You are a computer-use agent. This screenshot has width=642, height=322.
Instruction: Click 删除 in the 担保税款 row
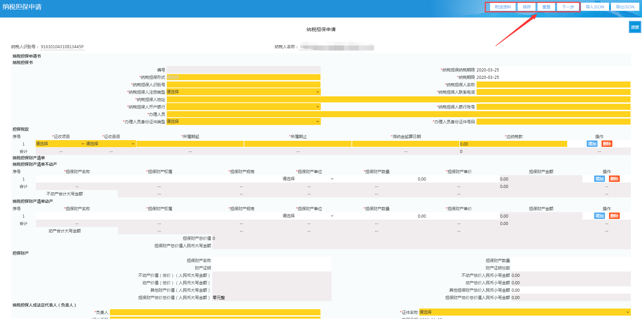tap(607, 144)
